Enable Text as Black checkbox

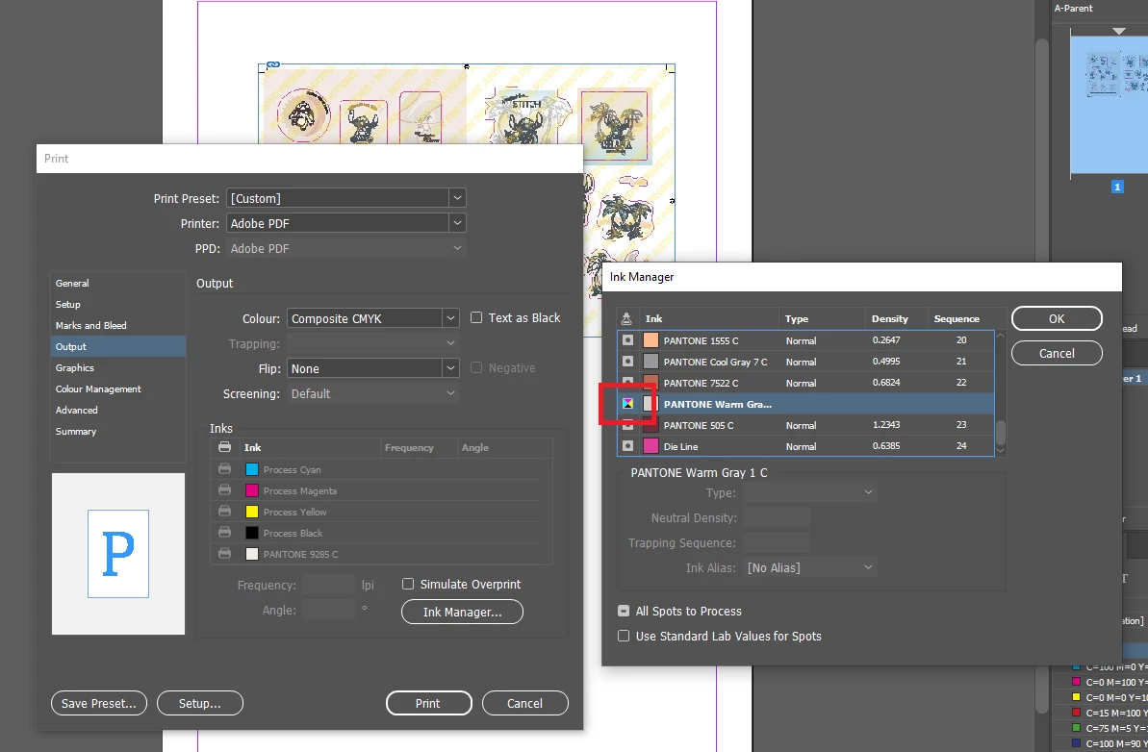click(476, 317)
